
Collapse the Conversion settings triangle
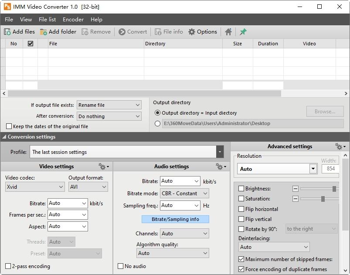[4, 137]
